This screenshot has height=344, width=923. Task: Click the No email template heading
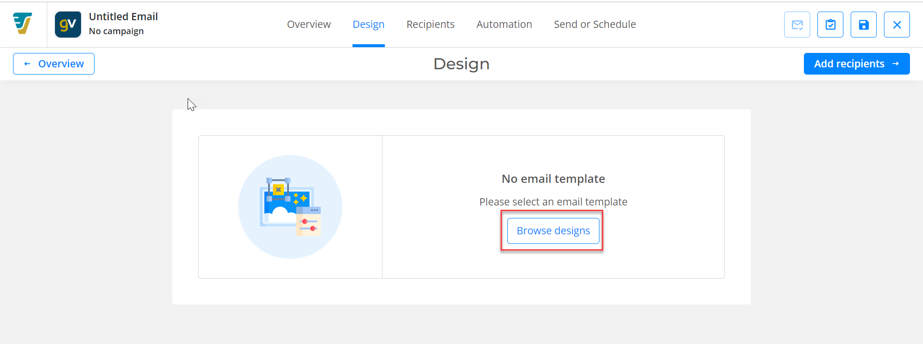(553, 179)
